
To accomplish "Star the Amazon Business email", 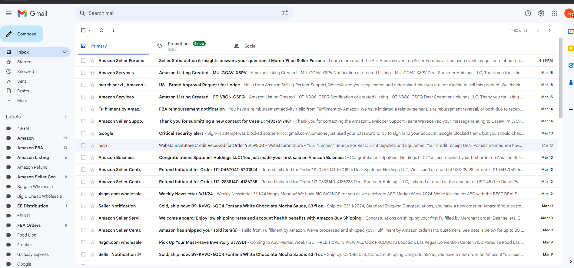I will click(x=92, y=157).
